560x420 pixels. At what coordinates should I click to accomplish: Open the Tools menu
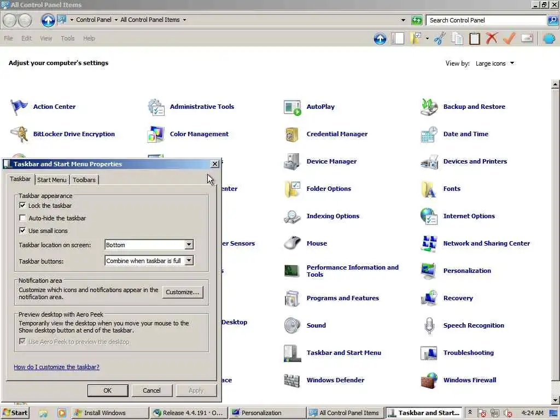tap(67, 38)
